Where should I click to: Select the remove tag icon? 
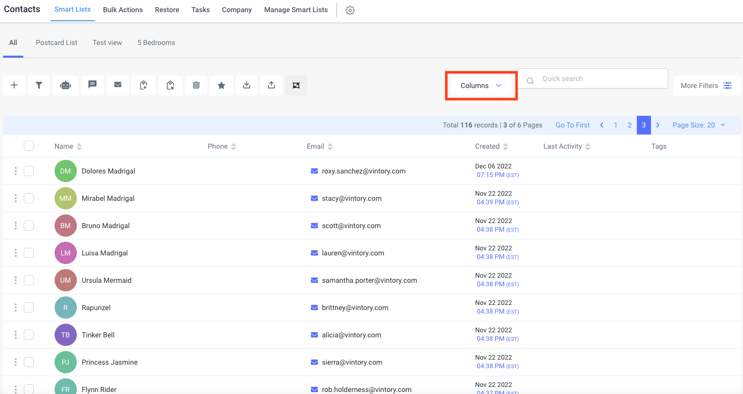[x=170, y=85]
